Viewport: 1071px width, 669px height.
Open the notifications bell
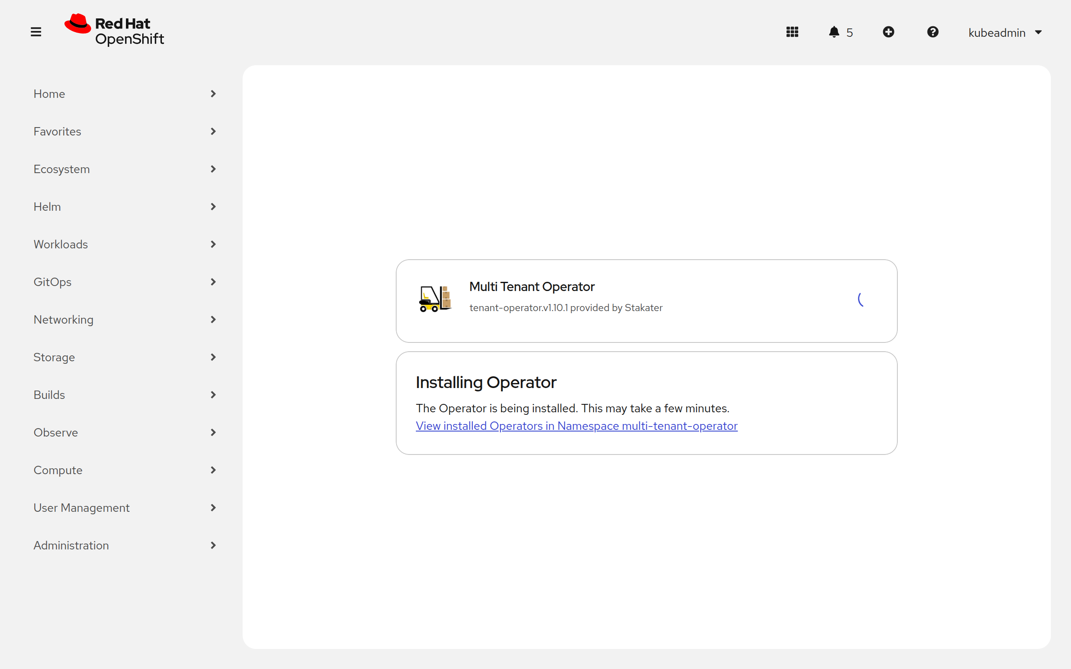pos(834,32)
